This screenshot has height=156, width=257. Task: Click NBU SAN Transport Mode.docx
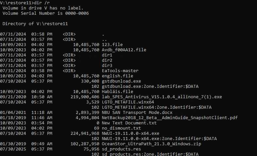137,113
